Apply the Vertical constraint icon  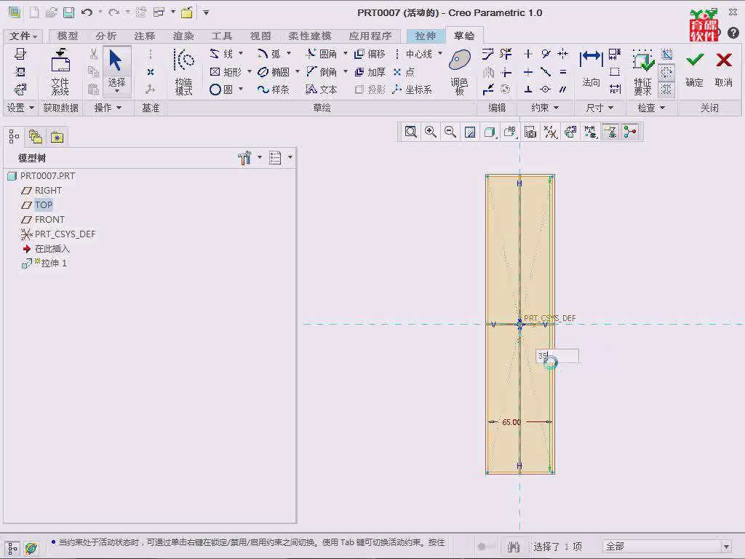click(528, 54)
